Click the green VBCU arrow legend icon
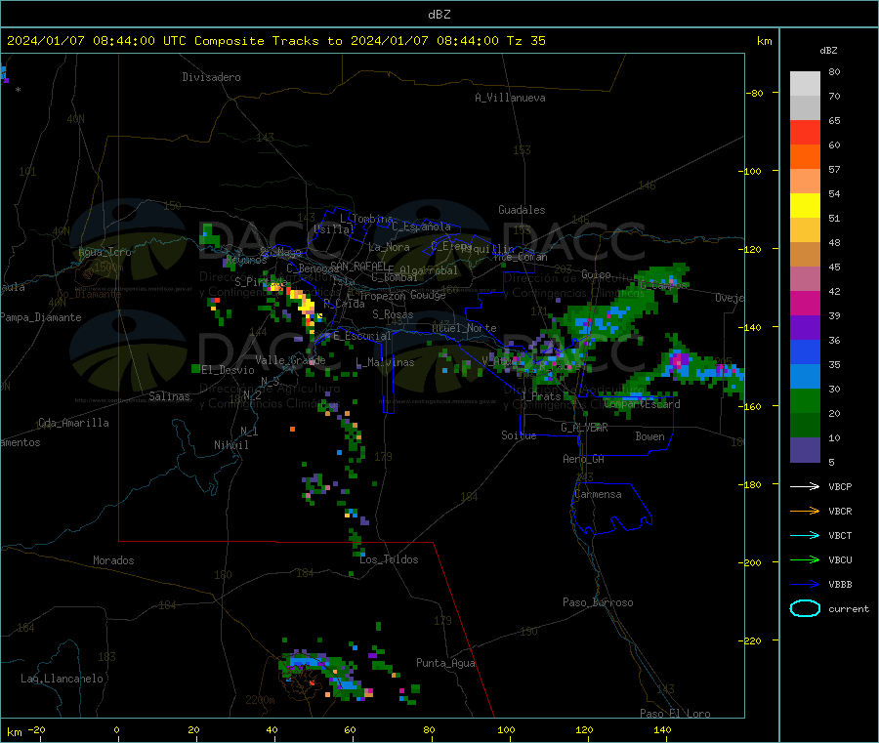Viewport: 879px width, 743px height. coord(805,559)
